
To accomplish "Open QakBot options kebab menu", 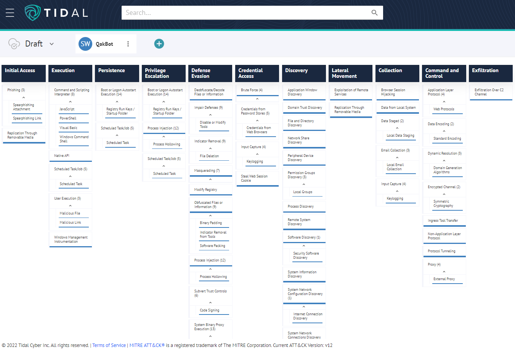I will click(x=128, y=44).
